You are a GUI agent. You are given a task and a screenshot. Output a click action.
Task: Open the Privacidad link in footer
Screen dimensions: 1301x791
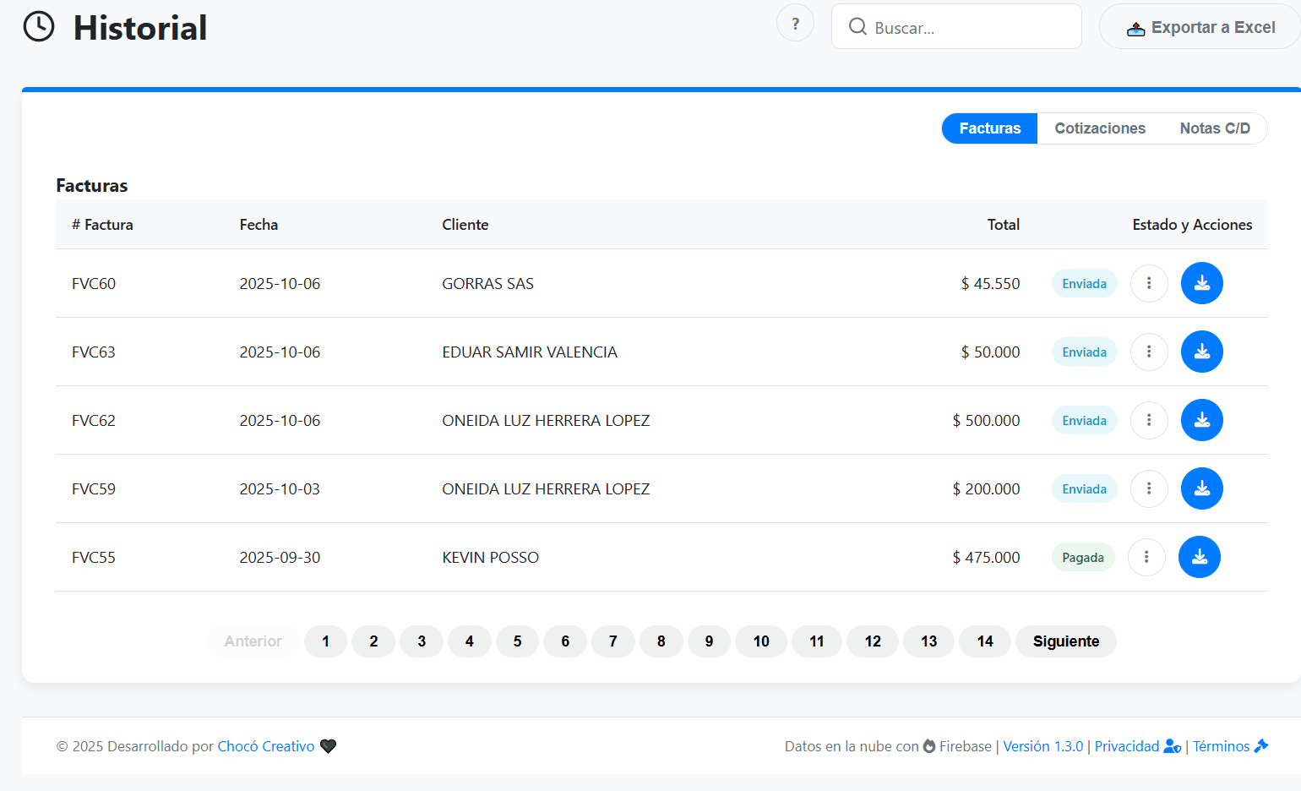(x=1127, y=746)
